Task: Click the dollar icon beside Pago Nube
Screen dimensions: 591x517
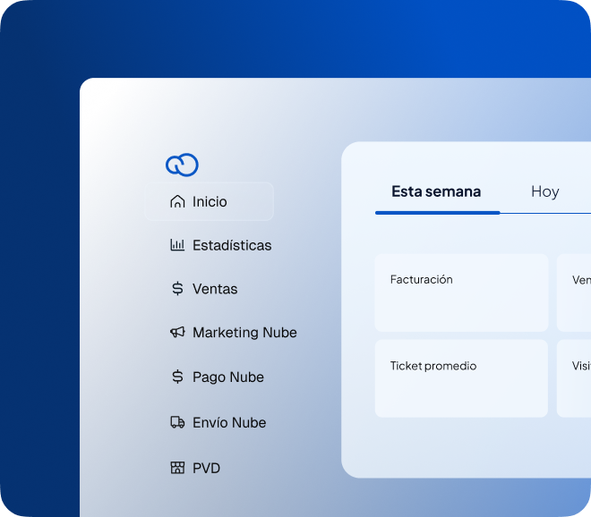Action: (177, 377)
